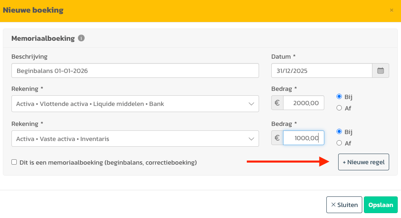Screen dimensions: 401x218
Task: Click the euro symbol before 1000,00
Action: point(277,138)
